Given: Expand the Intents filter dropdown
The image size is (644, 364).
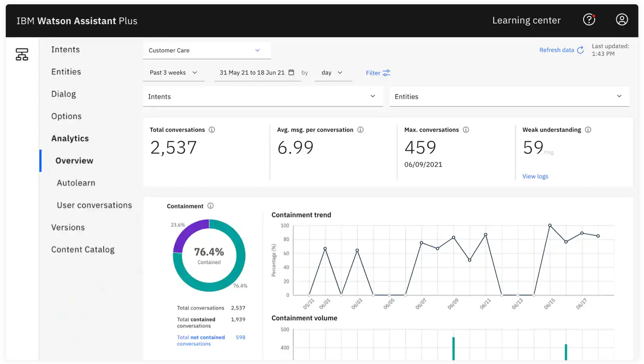Looking at the screenshot, I should 263,96.
